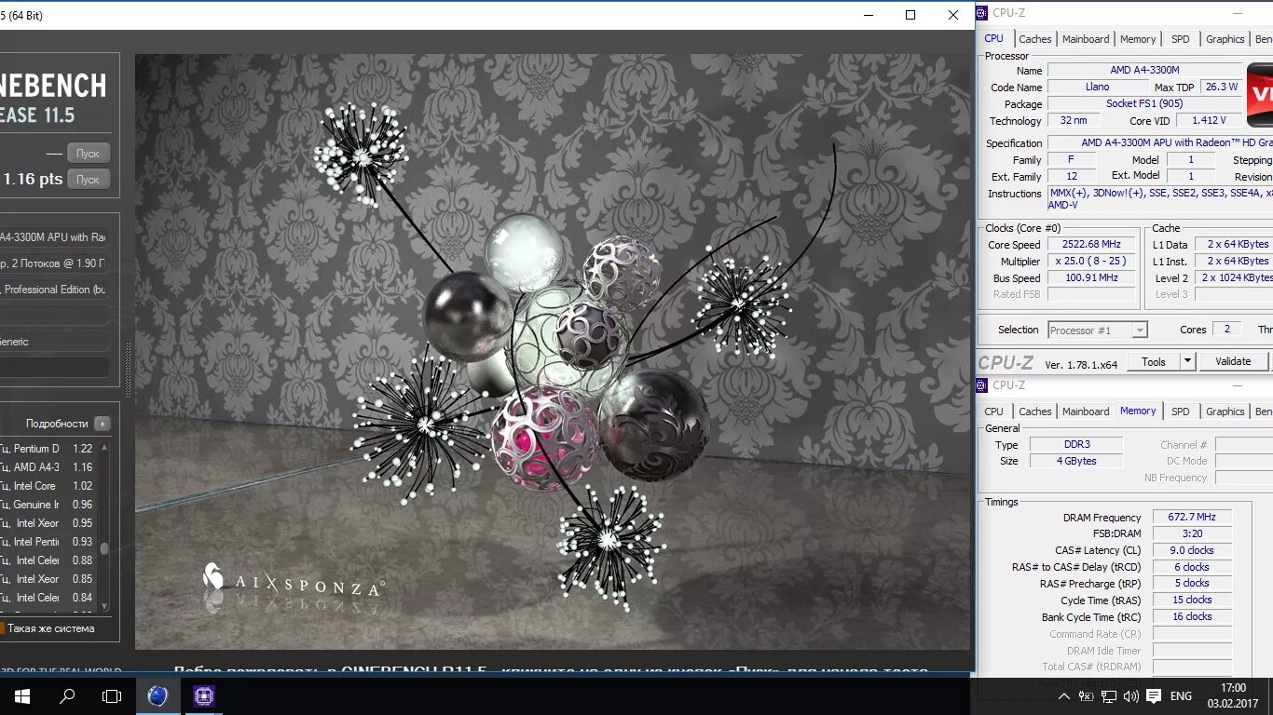Open the volume speaker tray icon
The height and width of the screenshot is (715, 1273).
point(1131,696)
